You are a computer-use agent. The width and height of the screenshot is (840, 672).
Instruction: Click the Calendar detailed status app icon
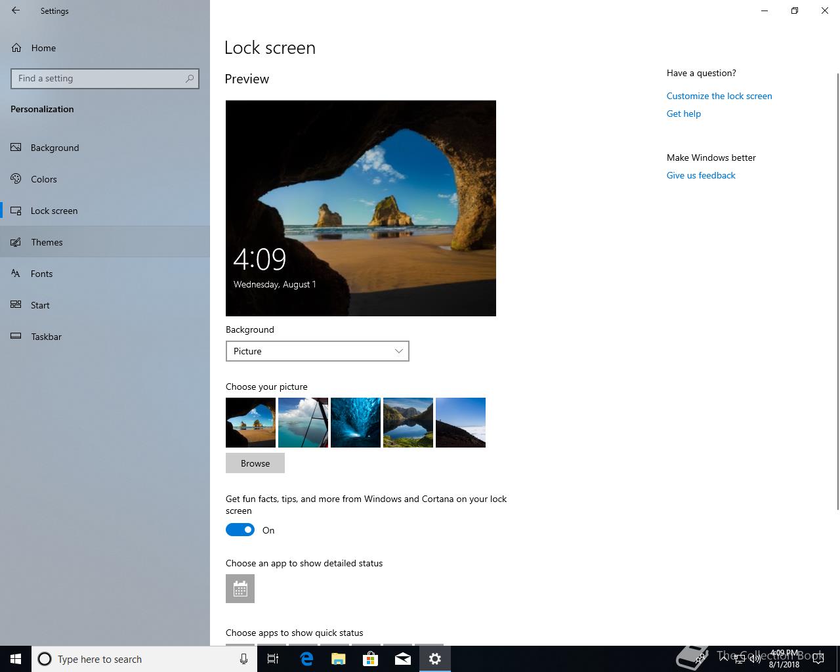pyautogui.click(x=240, y=589)
